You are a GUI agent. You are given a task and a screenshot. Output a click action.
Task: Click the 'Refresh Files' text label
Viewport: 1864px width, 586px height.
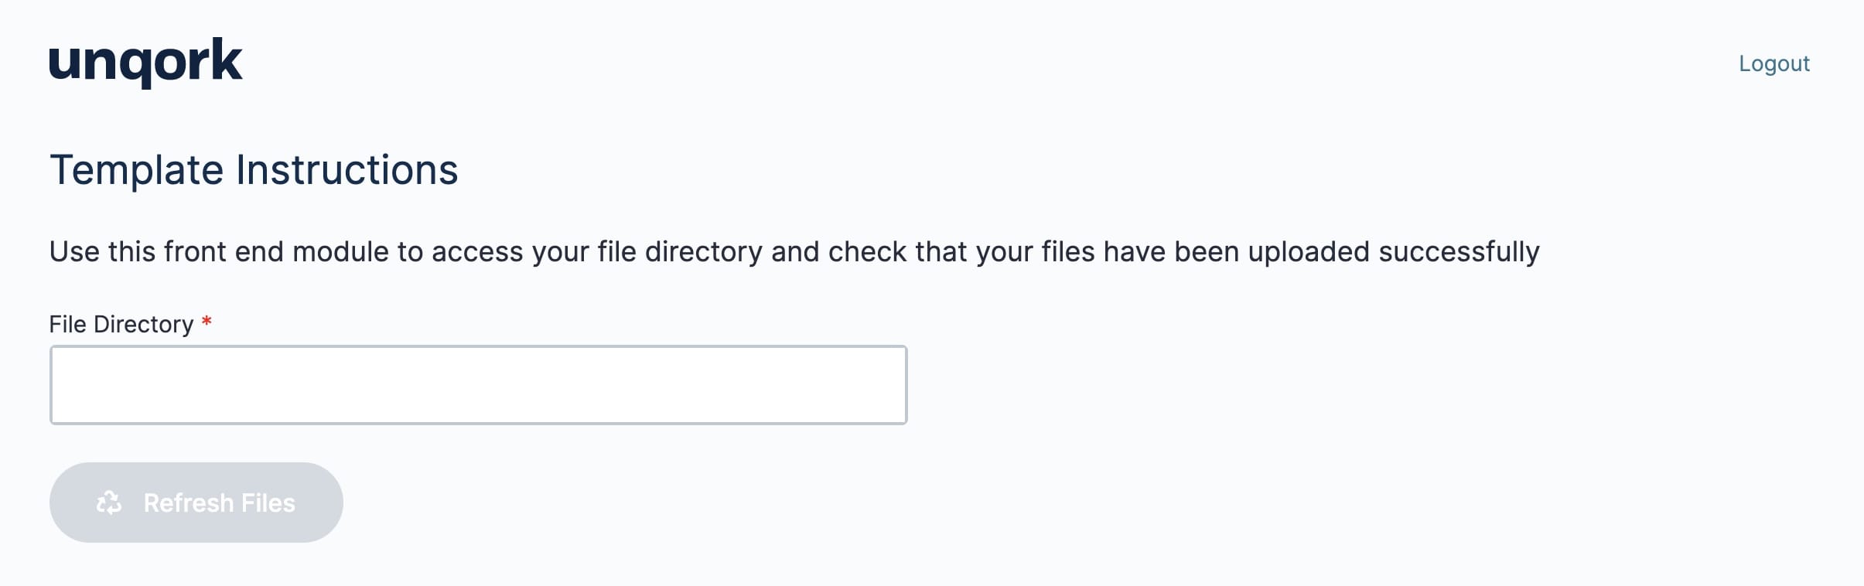[220, 503]
